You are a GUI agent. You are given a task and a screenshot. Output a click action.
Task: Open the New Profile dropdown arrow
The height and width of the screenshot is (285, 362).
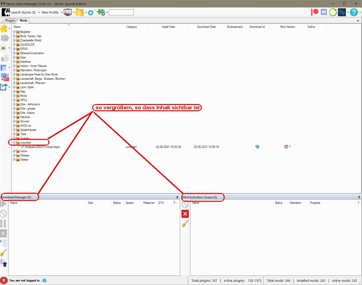pos(62,12)
